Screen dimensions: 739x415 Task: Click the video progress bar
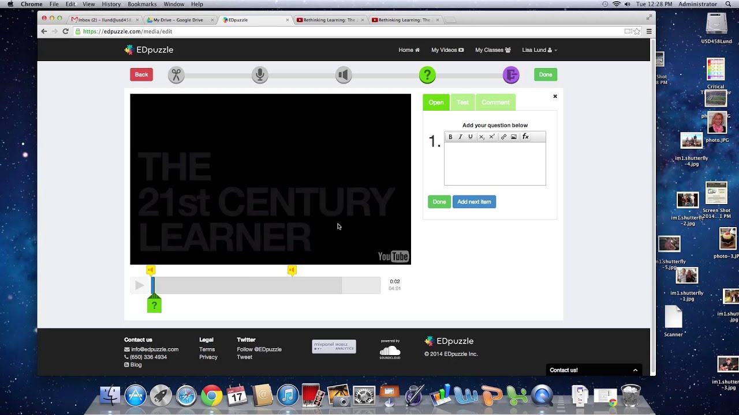point(266,285)
